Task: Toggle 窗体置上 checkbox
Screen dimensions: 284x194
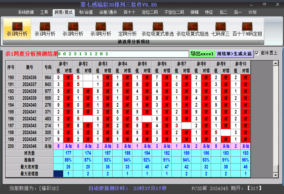Action: [x=257, y=53]
